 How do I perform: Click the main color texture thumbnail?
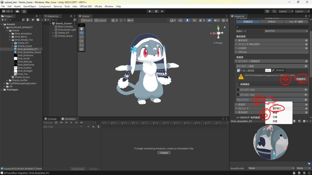tap(239, 70)
